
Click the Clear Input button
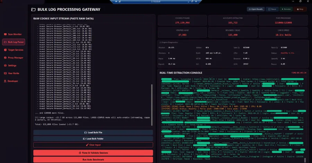(93, 145)
